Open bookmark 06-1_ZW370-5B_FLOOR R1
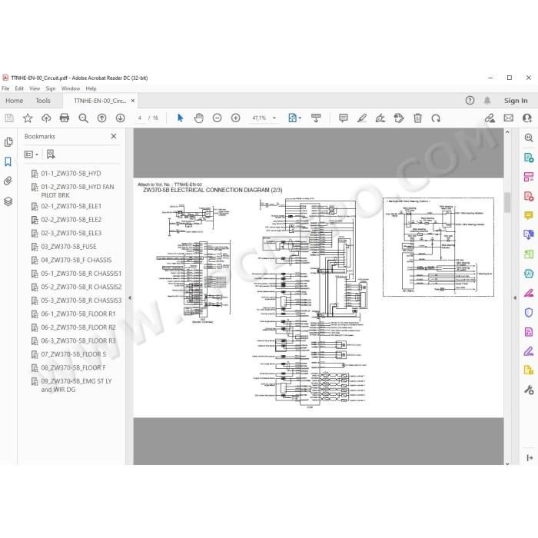 tap(78, 314)
